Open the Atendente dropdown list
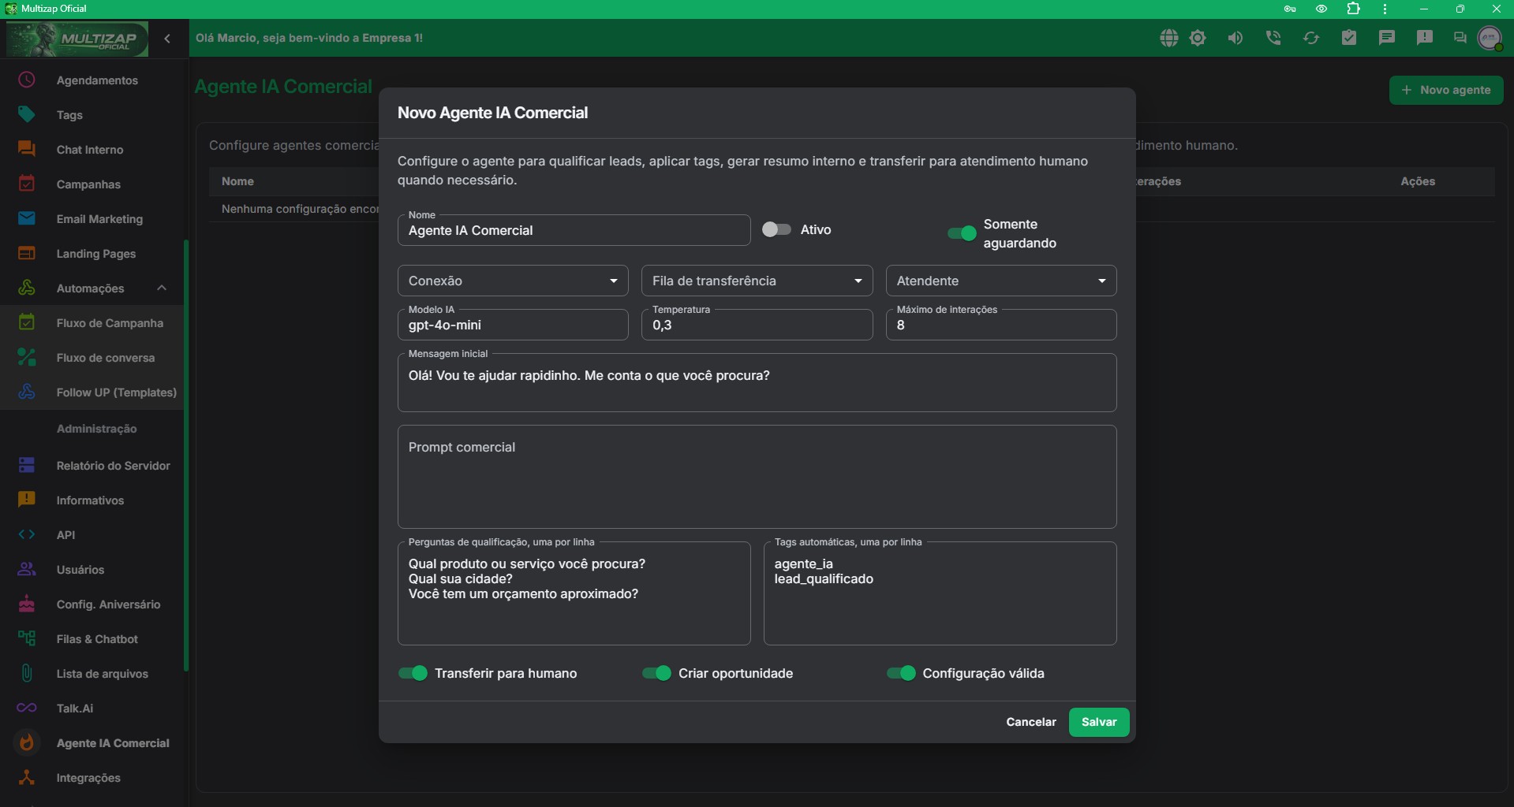Viewport: 1514px width, 807px height. coord(1001,281)
